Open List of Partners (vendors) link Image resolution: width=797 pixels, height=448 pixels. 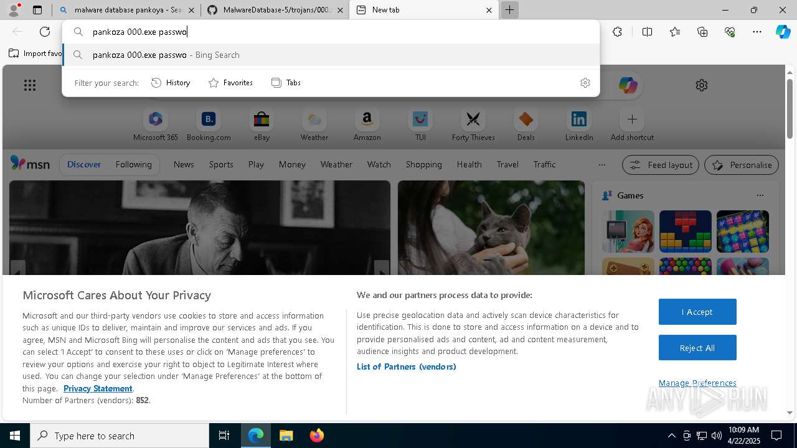pyautogui.click(x=406, y=366)
